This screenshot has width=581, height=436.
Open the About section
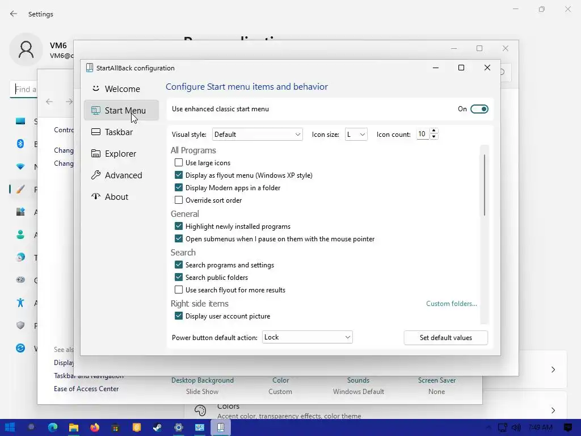coord(121,196)
